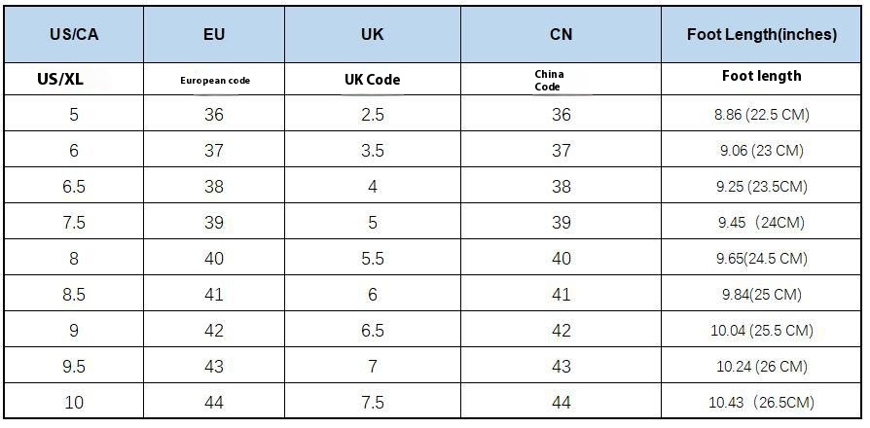Click the China Code subheader
870x428 pixels.
click(x=549, y=80)
